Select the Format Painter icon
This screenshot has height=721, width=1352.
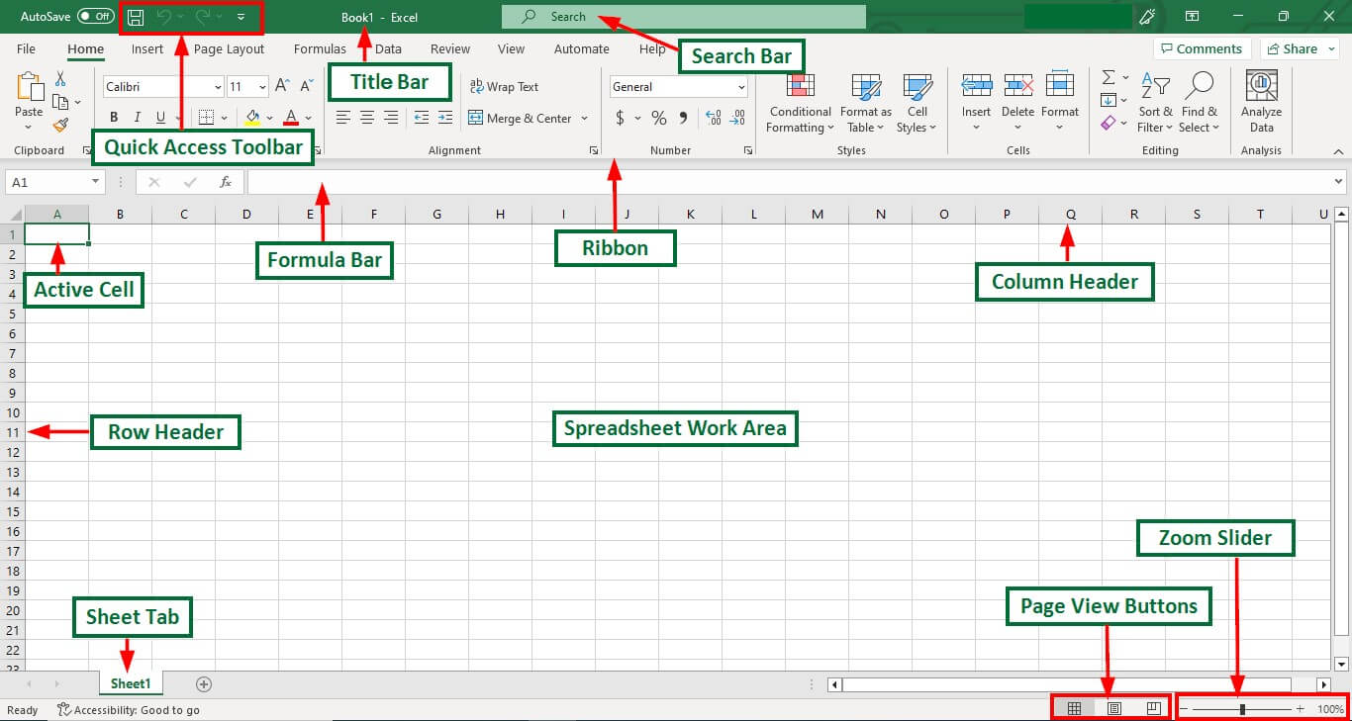point(59,124)
